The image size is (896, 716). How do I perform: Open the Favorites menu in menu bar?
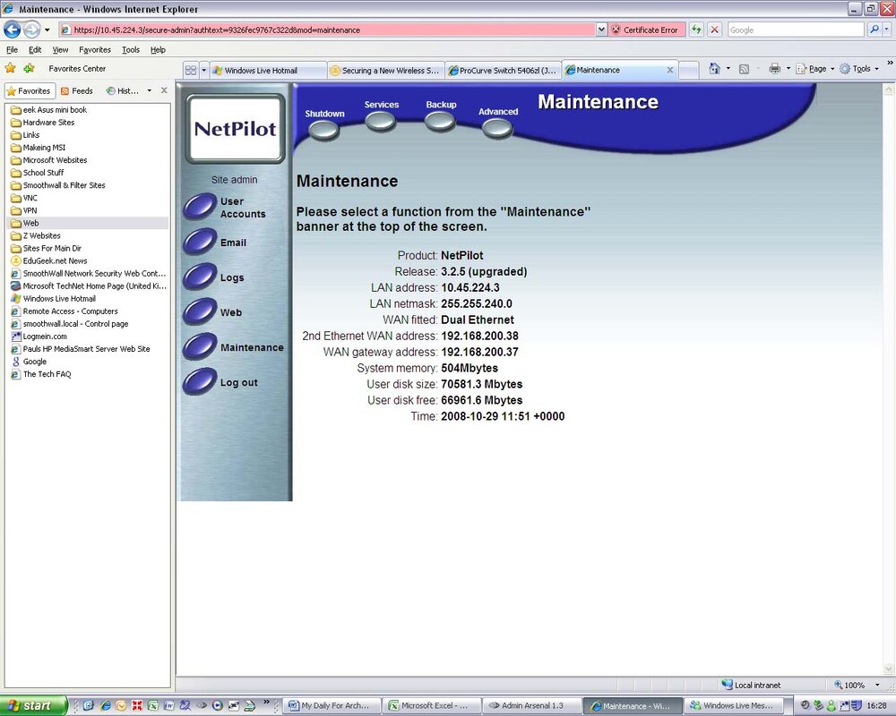tap(95, 50)
